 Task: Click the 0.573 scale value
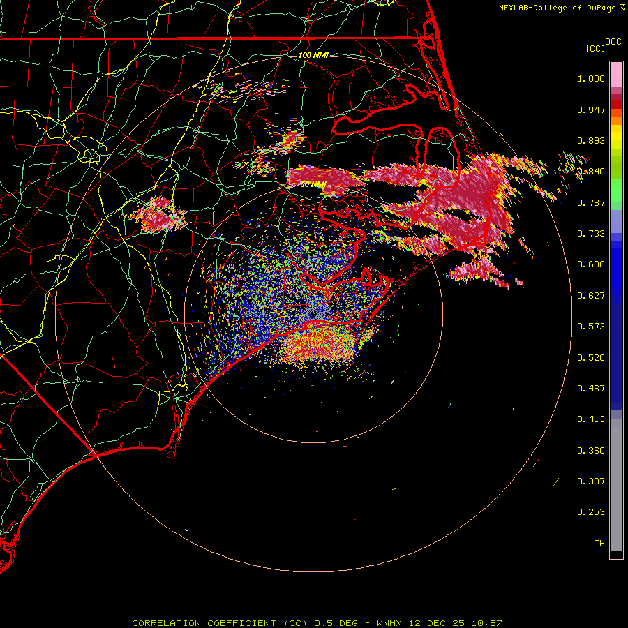591,327
